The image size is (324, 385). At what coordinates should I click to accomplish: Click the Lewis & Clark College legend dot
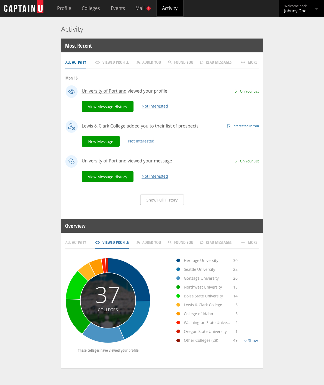[x=178, y=305]
